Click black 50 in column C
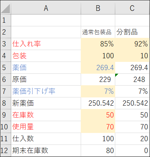150x157 pixels. (x=132, y=115)
